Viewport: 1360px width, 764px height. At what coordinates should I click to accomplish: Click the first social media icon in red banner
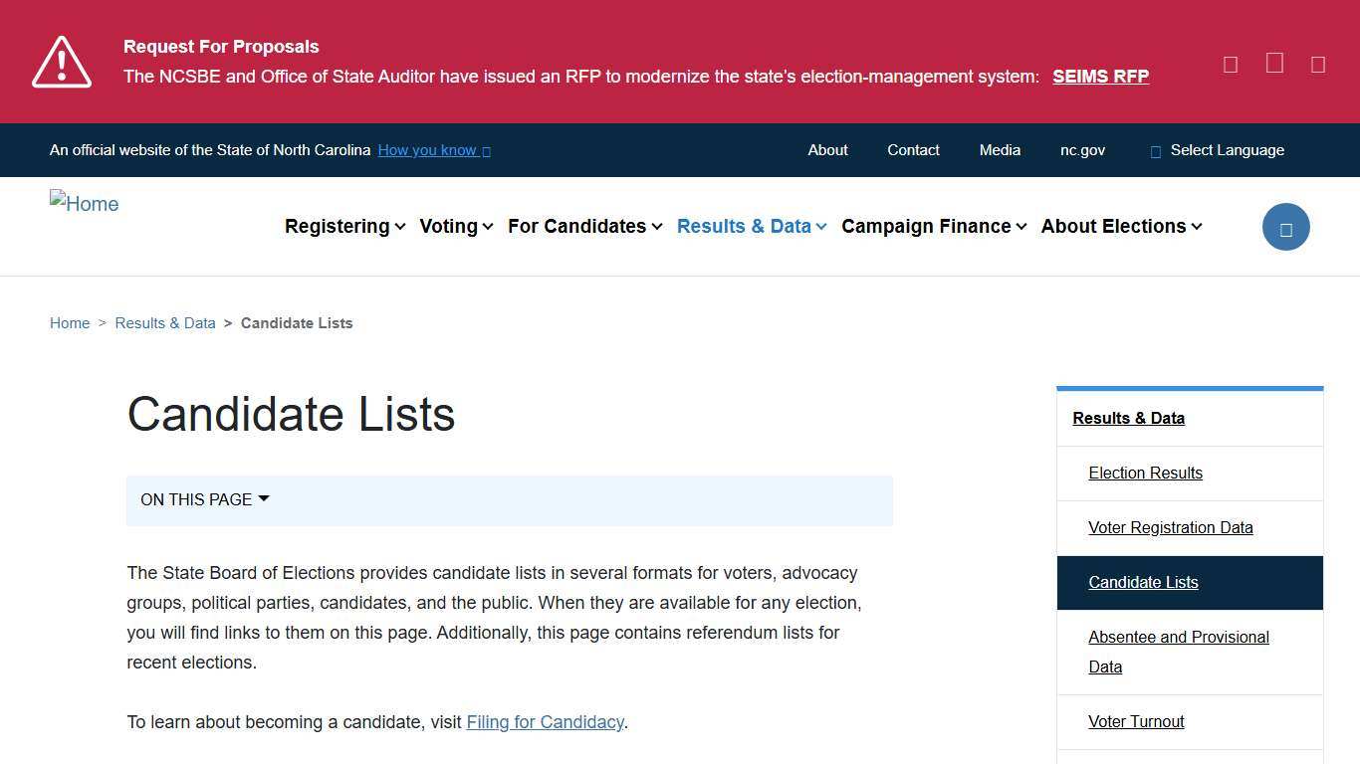pos(1230,63)
